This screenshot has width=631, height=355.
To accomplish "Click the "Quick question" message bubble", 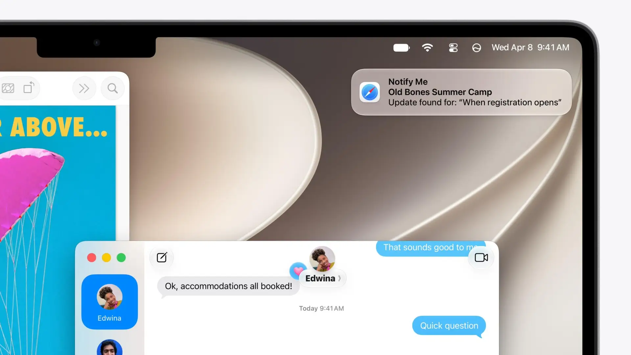I will pyautogui.click(x=449, y=326).
